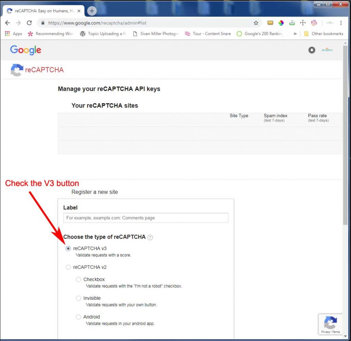This screenshot has height=341, width=351.
Task: Open the Recommending Wordpress bookmark
Action: click(x=51, y=34)
